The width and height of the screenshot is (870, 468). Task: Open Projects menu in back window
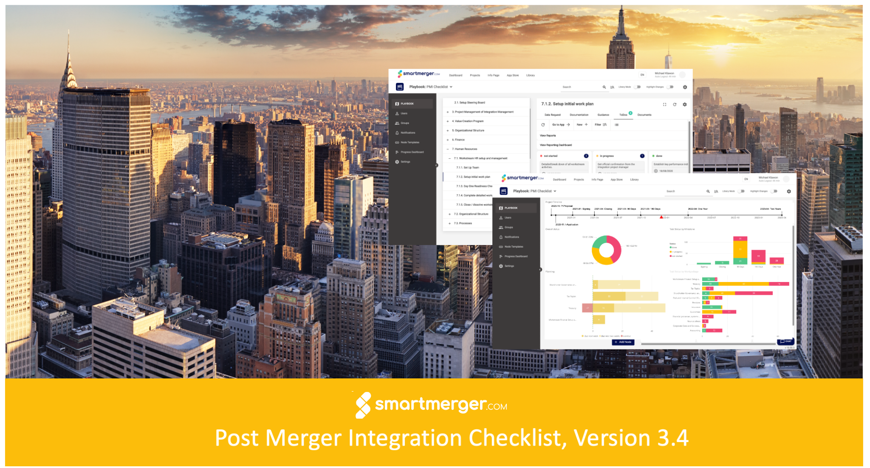(475, 75)
